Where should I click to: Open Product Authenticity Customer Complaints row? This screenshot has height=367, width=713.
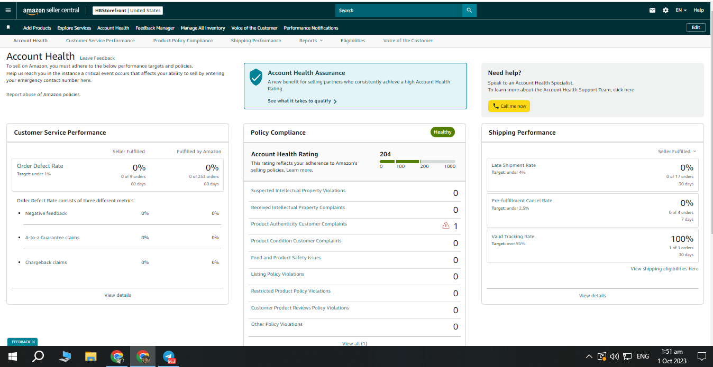(x=354, y=226)
